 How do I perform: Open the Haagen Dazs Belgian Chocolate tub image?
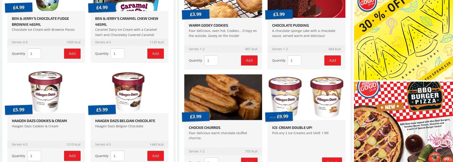click(x=129, y=91)
